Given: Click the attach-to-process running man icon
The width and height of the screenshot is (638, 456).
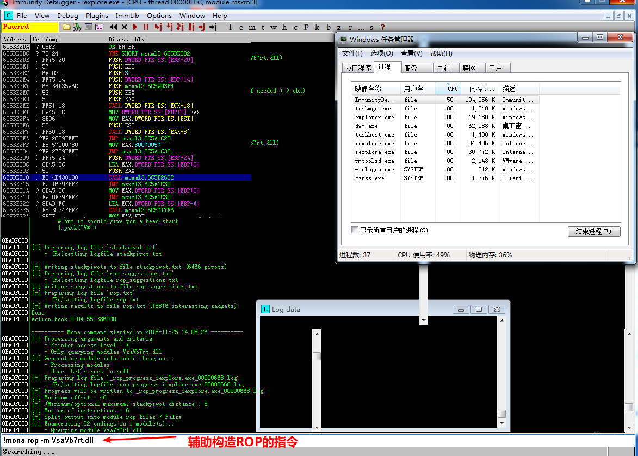Looking at the screenshot, I should click(x=77, y=27).
